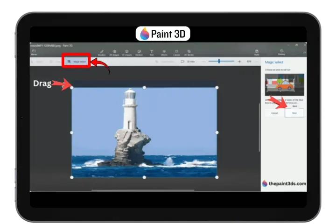This screenshot has height=224, width=336.
Task: Select the Brushes tool
Action: point(102,52)
